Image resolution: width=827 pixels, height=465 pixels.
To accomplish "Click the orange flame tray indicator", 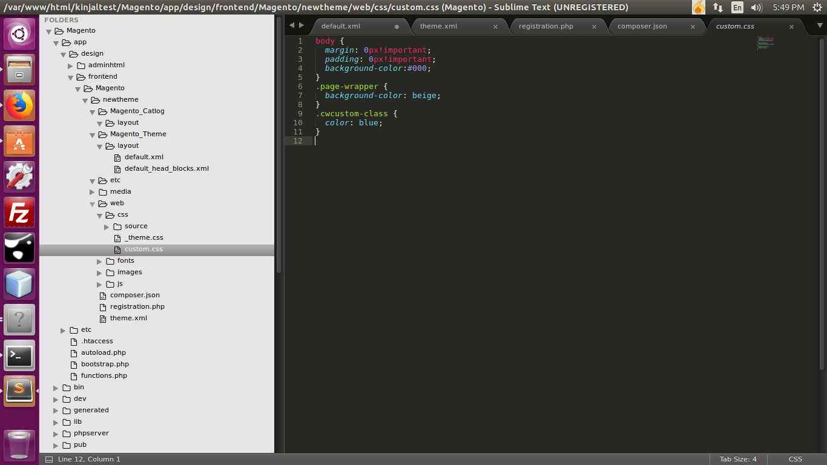I will pyautogui.click(x=699, y=7).
